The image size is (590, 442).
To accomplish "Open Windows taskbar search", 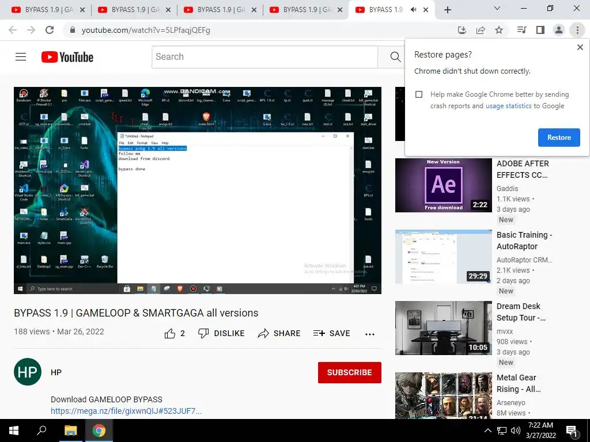I will [x=41, y=430].
